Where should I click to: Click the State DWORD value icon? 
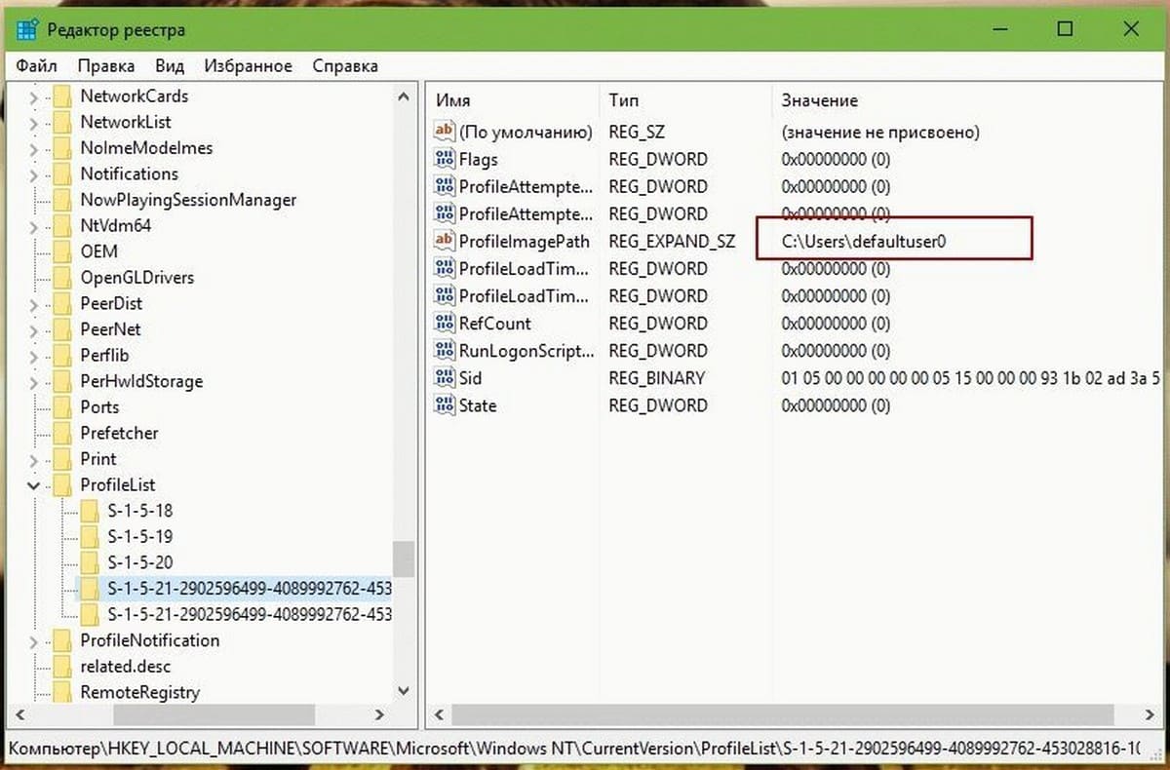(x=445, y=405)
